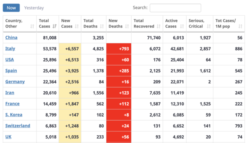246x143 pixels.
Task: Open the China country link
Action: [x=11, y=38]
